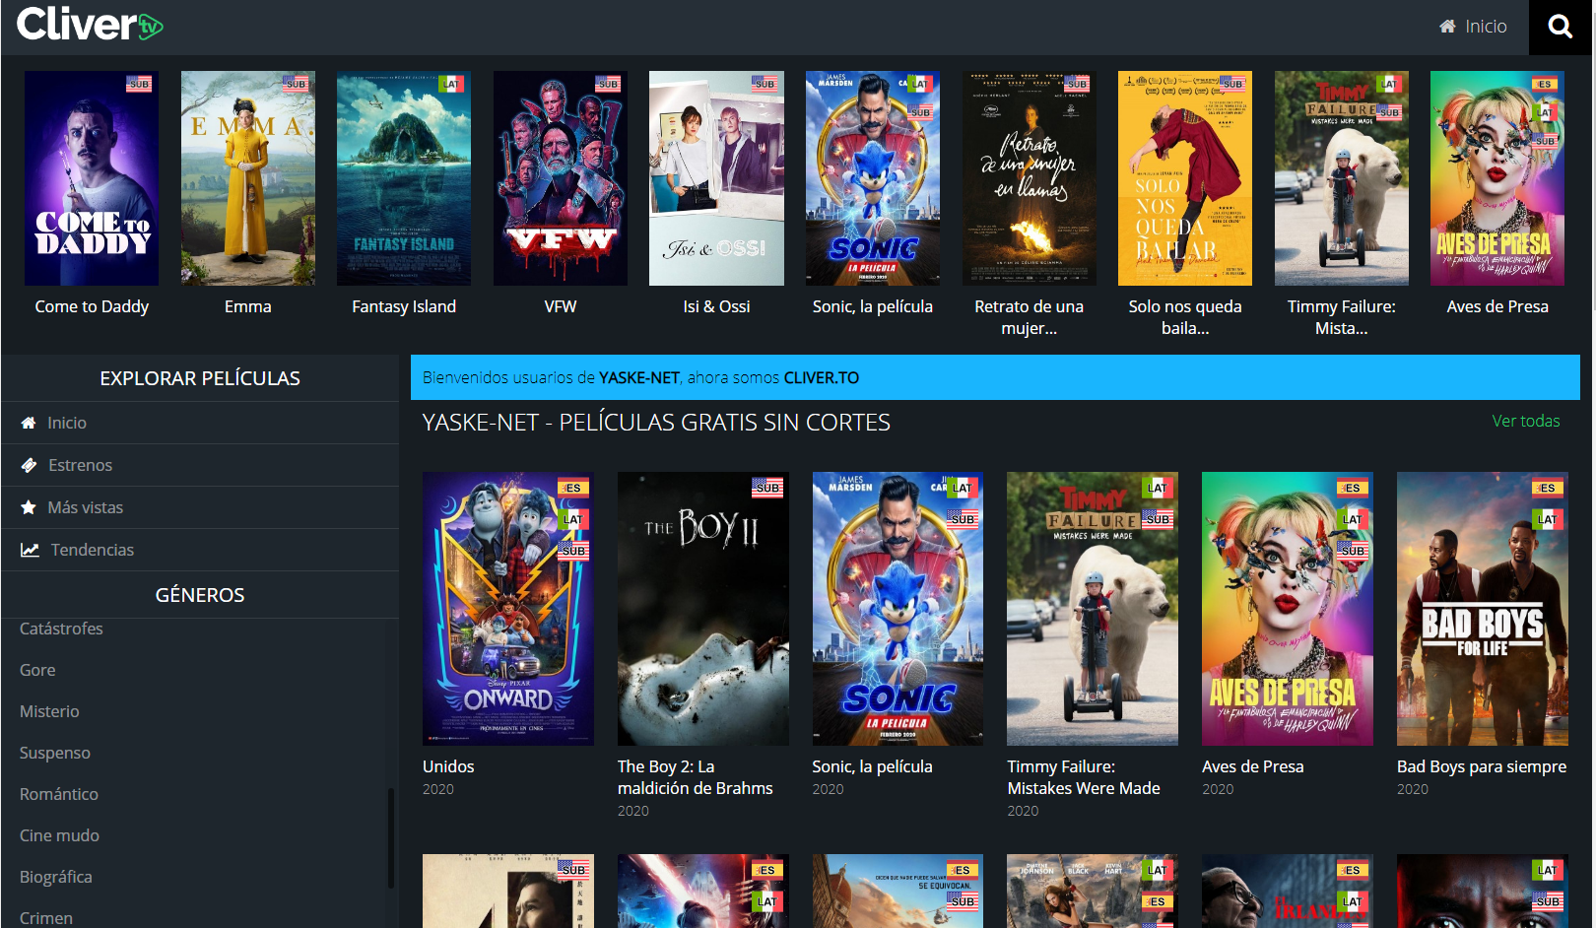Viewport: 1596px width, 928px height.
Task: Open the VFW poster in carousel
Action: click(x=561, y=178)
